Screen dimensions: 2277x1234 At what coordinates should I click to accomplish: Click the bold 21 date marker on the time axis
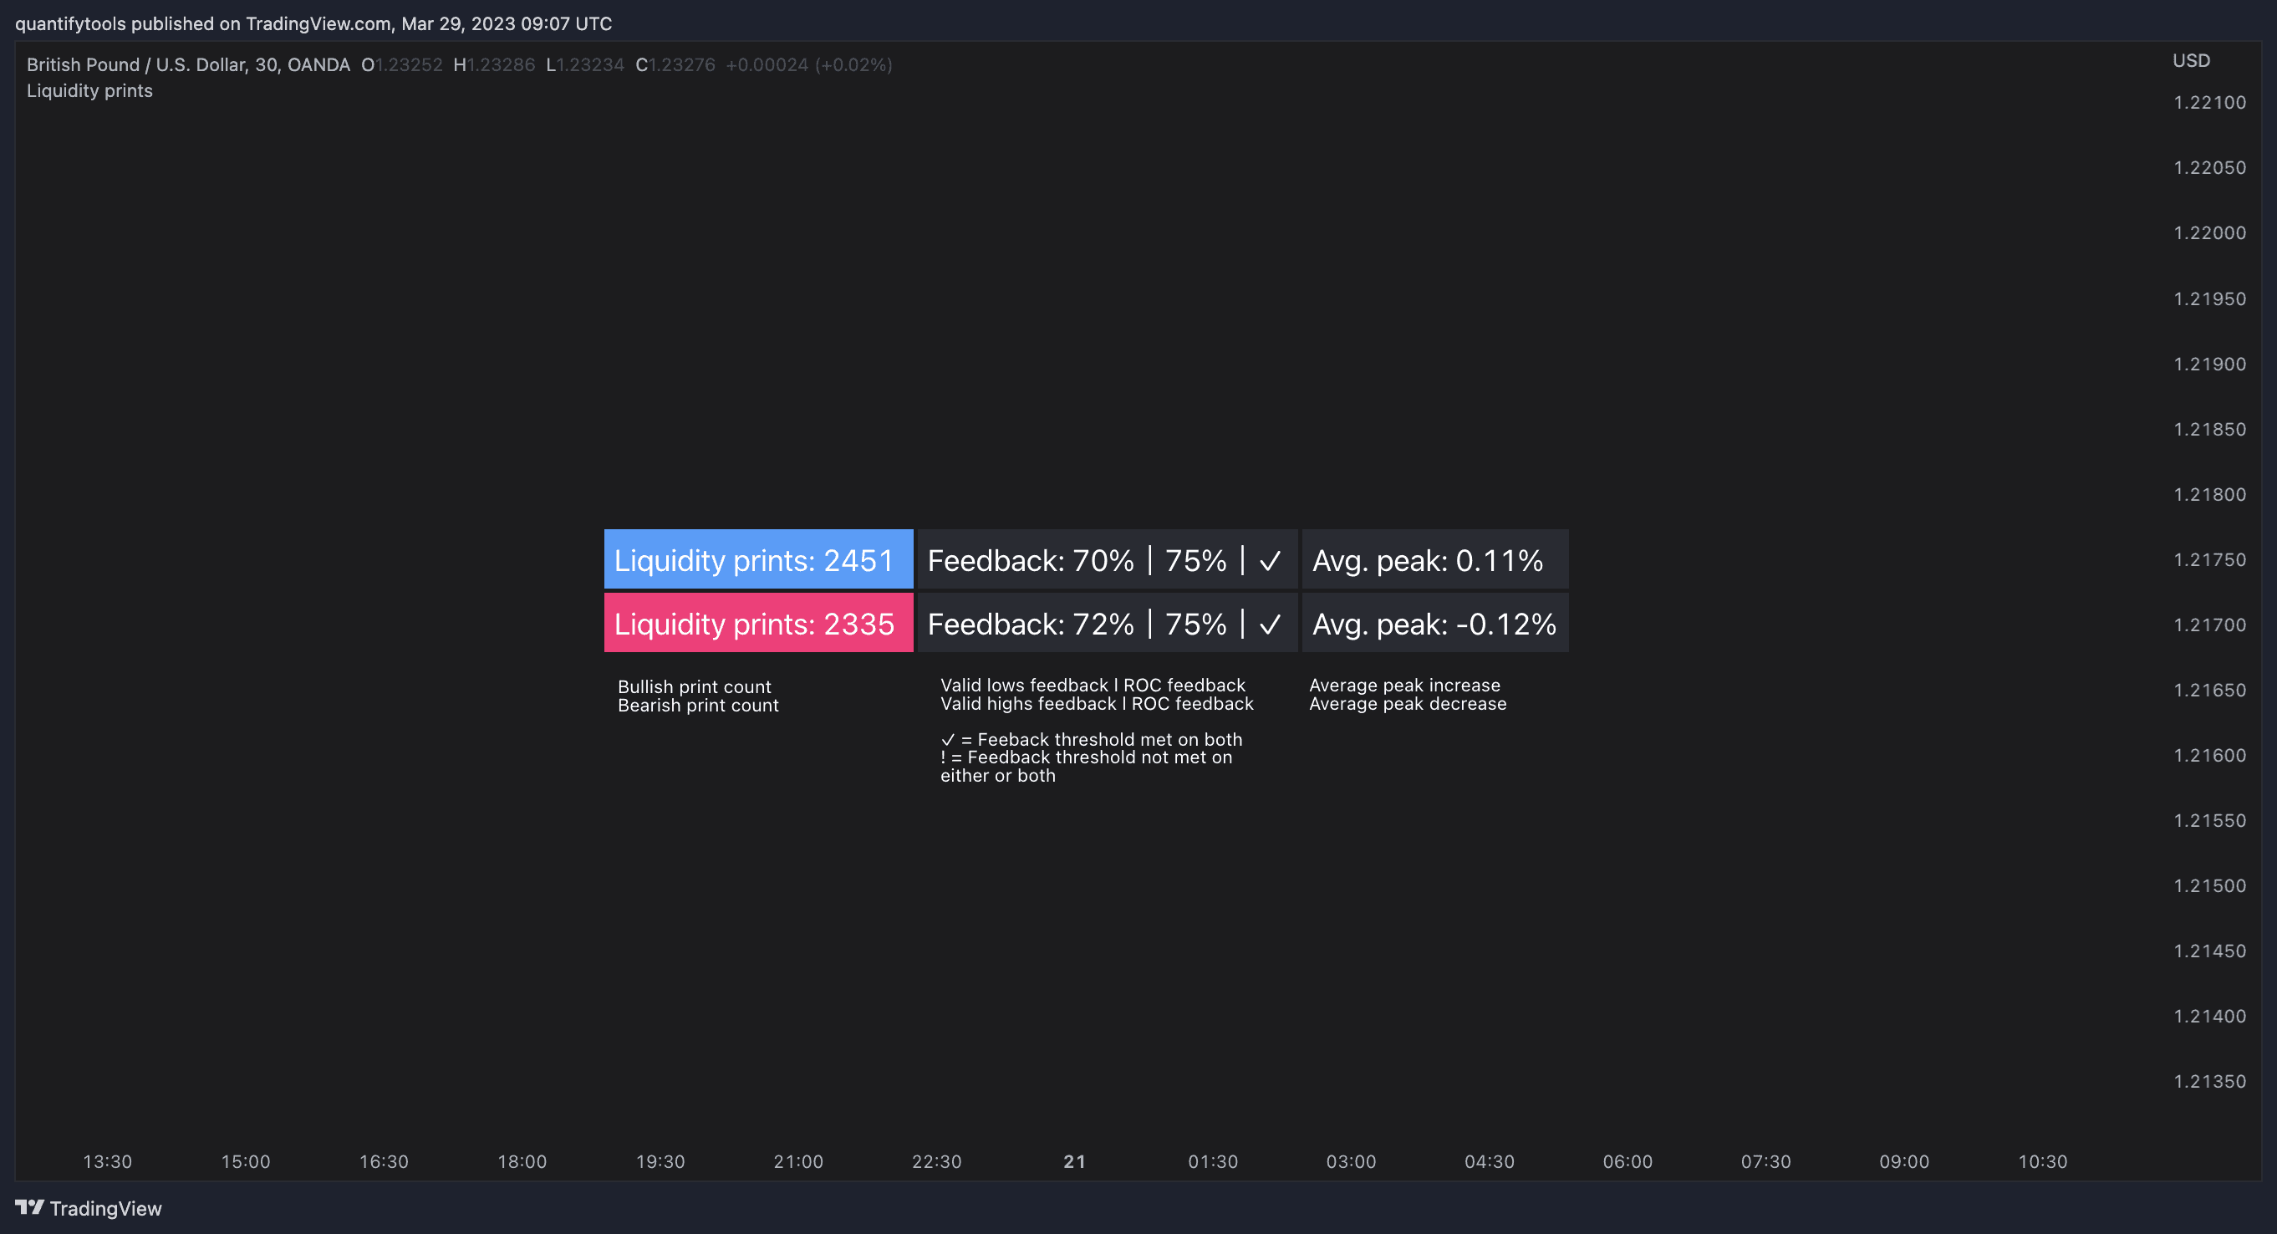click(x=1074, y=1160)
